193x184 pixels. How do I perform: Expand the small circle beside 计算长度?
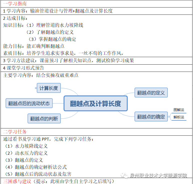(x=36, y=88)
